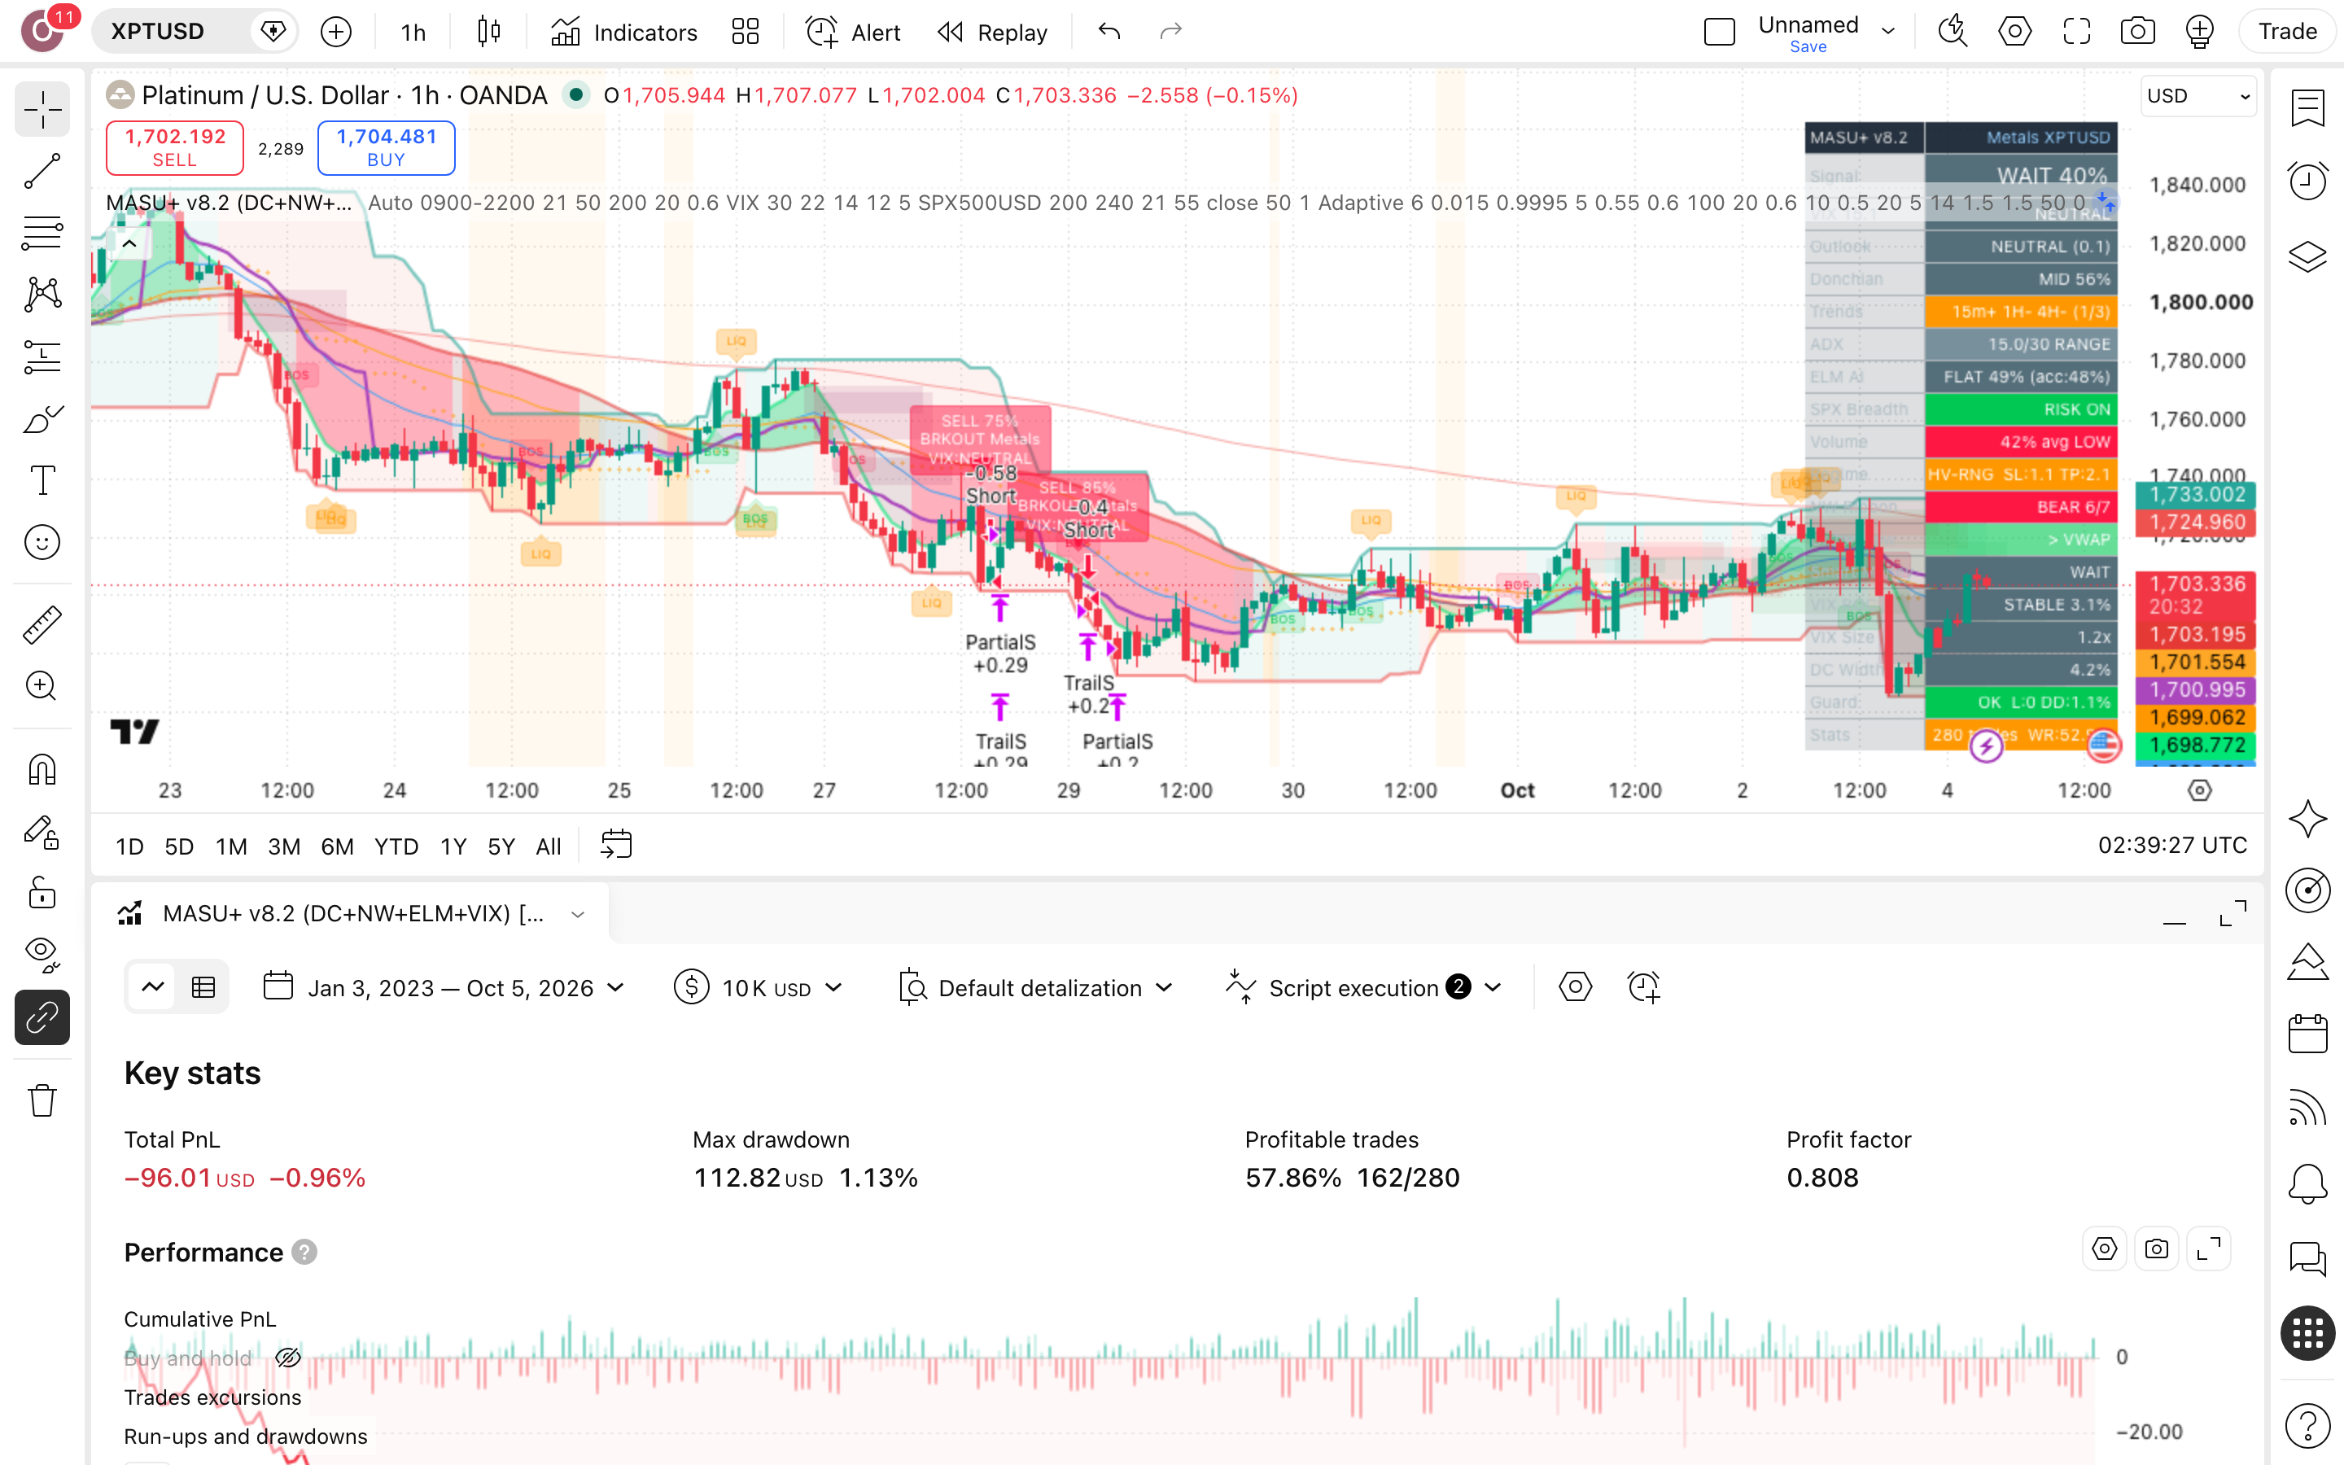Click the 1,704.481 BUY button
This screenshot has width=2344, height=1465.
coord(387,147)
